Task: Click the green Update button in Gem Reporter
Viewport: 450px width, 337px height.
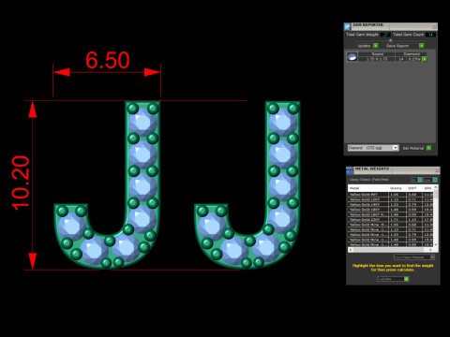Action: (376, 46)
